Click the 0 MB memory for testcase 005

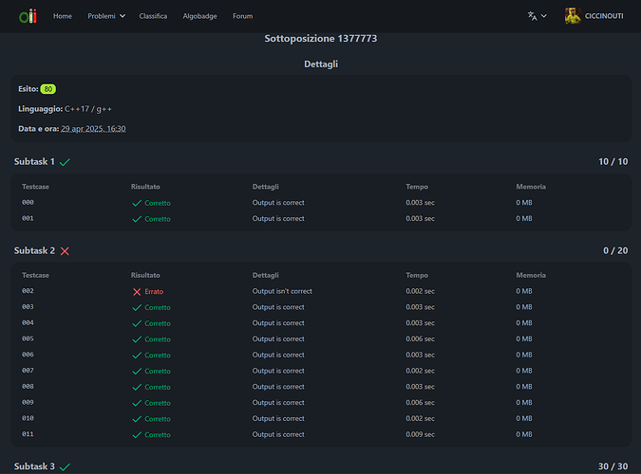(x=523, y=338)
